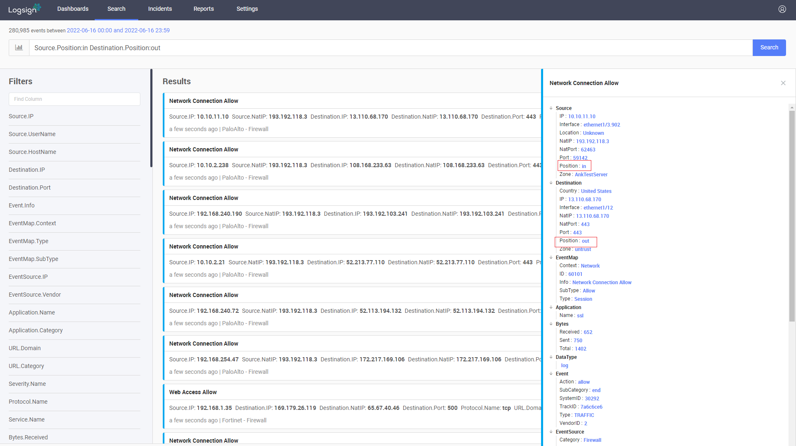Open result with Source.IP 192.168.254.47
The image size is (796, 446).
click(x=352, y=358)
